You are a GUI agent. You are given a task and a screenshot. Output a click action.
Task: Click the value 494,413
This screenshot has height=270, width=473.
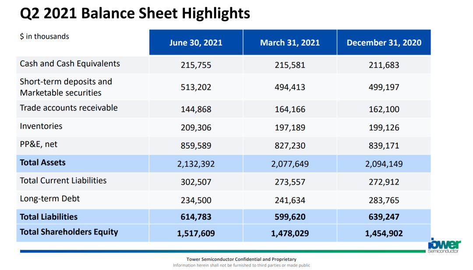[x=290, y=87]
